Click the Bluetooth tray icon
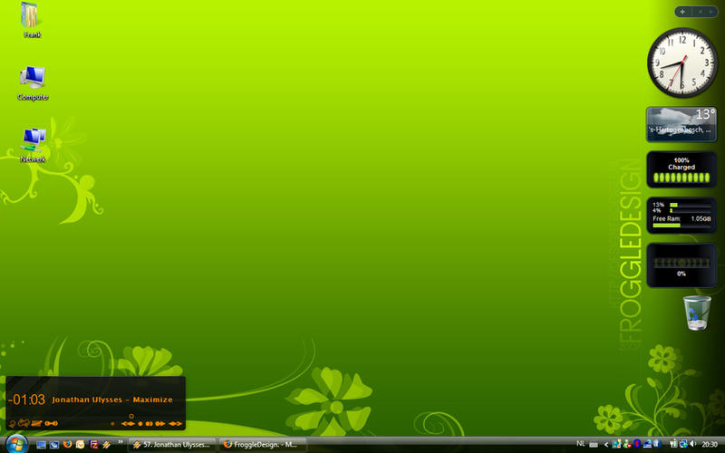Image resolution: width=725 pixels, height=453 pixels. coord(637,444)
